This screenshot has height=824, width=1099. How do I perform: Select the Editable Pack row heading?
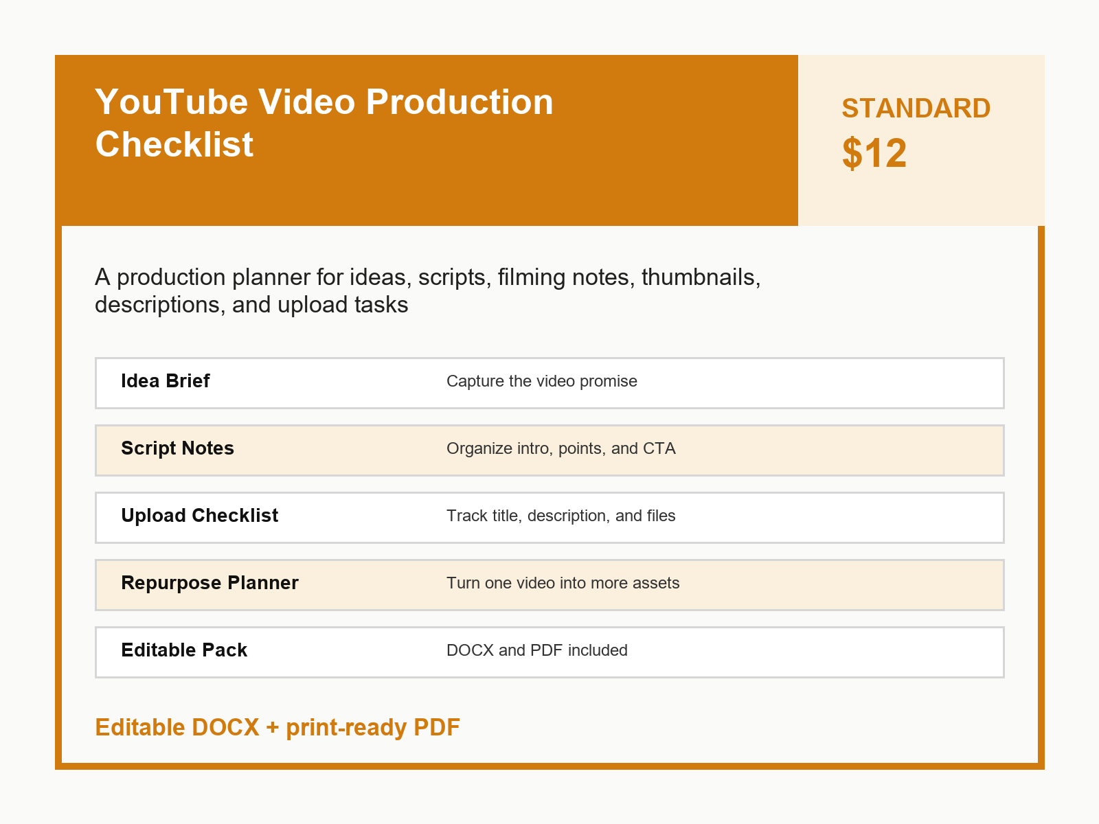click(x=184, y=650)
